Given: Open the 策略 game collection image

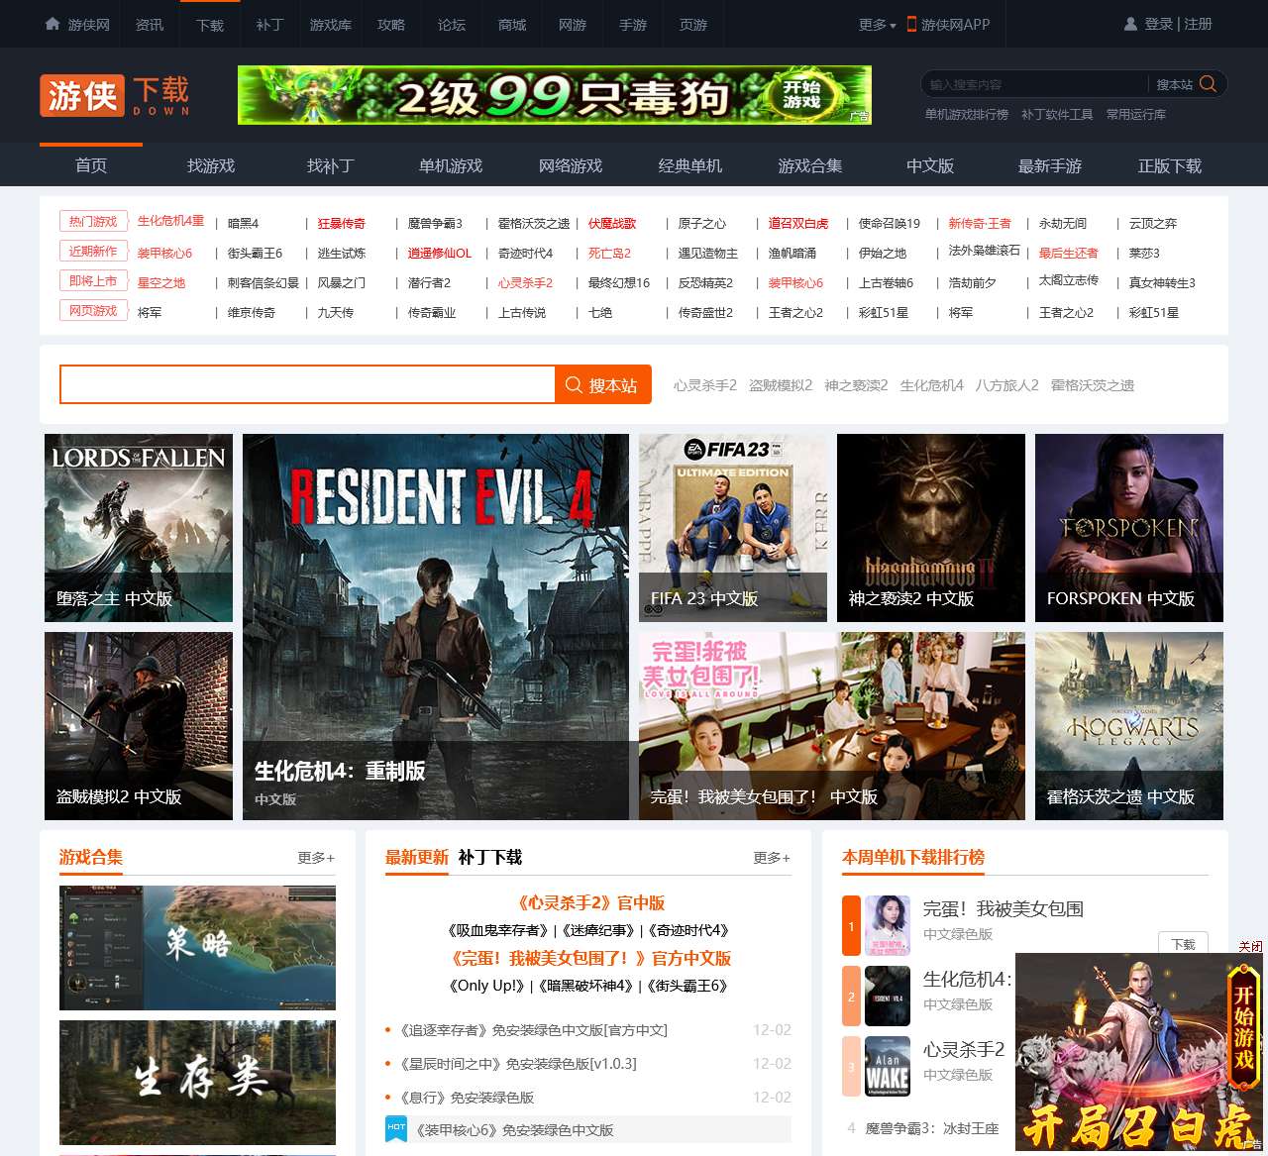Looking at the screenshot, I should pyautogui.click(x=197, y=948).
